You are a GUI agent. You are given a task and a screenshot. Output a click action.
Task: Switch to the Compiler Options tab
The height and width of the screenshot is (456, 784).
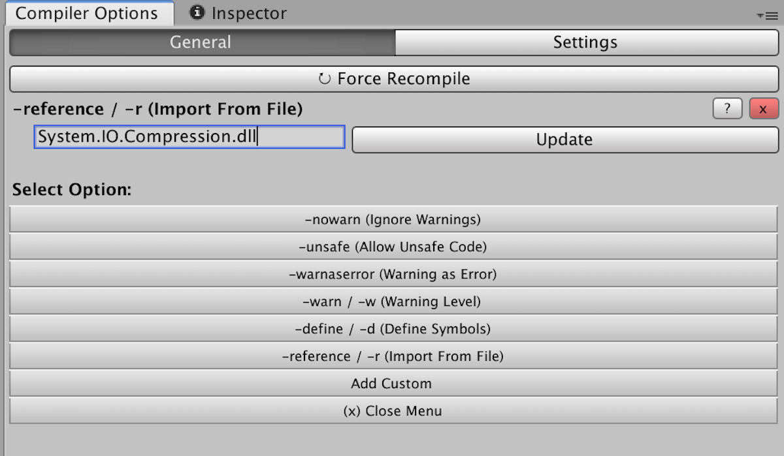[87, 14]
